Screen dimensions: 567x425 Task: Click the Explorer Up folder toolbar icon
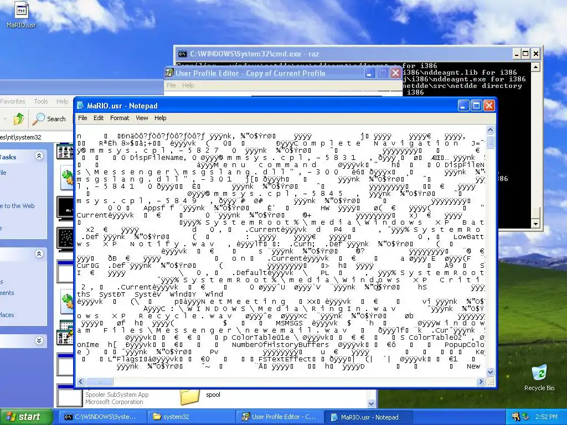pos(19,118)
